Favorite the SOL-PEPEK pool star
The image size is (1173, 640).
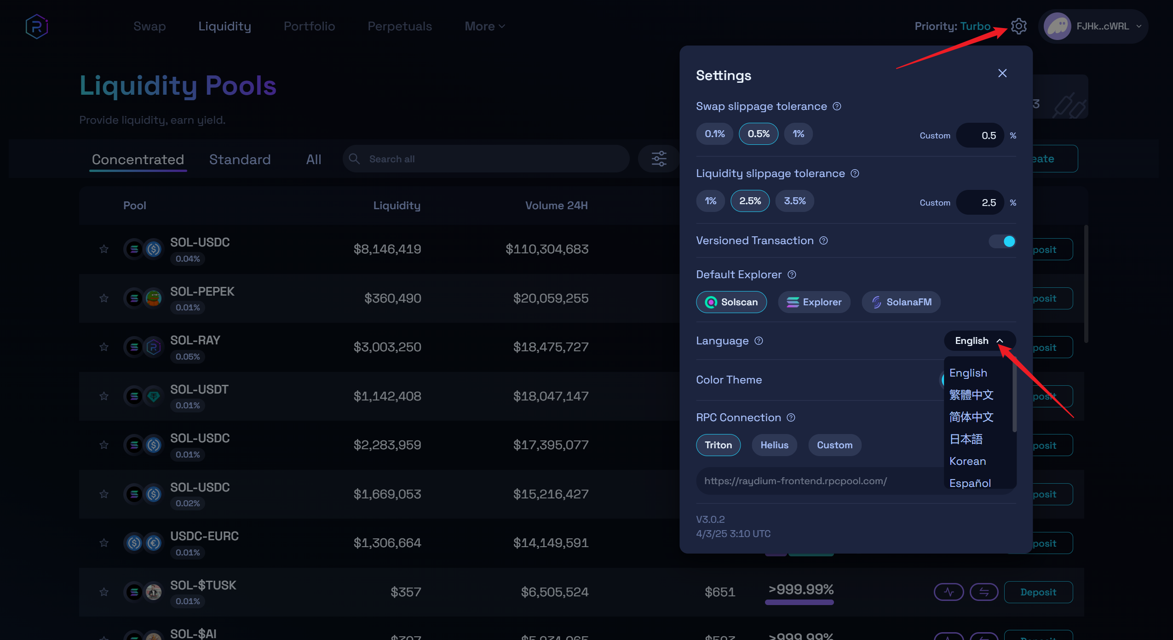[x=104, y=298]
